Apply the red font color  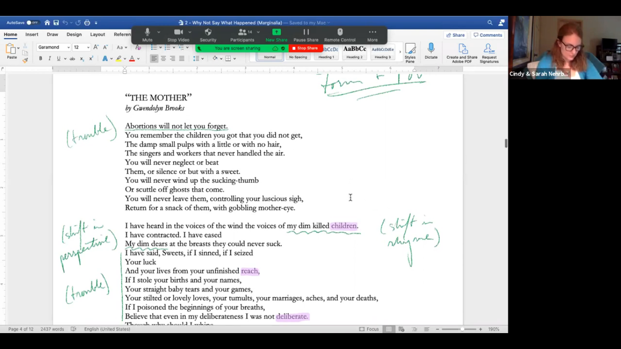click(132, 59)
